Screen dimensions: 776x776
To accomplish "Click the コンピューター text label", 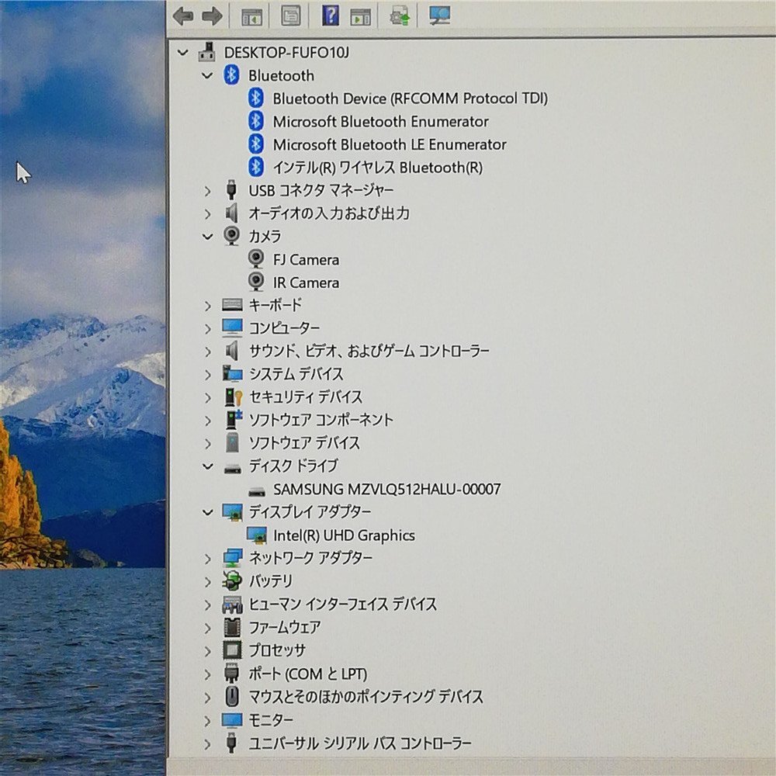I will [284, 327].
